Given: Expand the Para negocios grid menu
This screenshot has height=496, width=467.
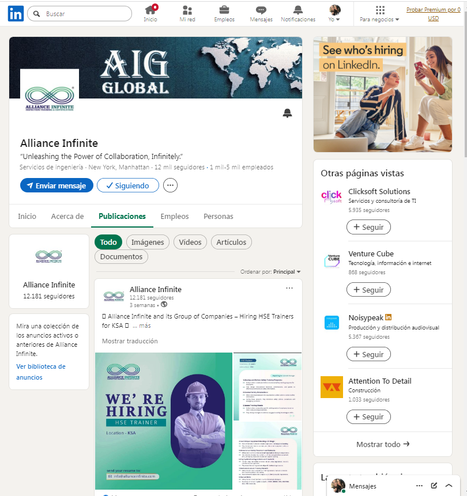Looking at the screenshot, I should 379,14.
